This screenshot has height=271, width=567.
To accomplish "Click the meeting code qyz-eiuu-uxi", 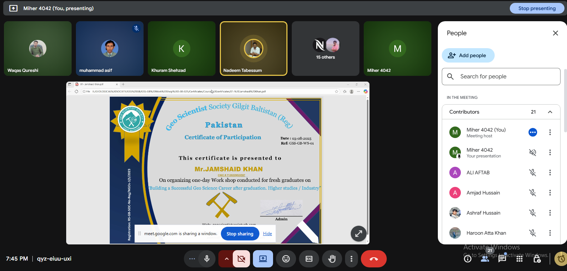I will coord(54,259).
